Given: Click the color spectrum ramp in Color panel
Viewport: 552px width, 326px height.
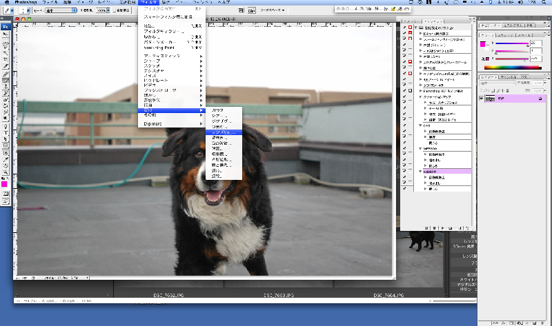Looking at the screenshot, I should [x=513, y=68].
